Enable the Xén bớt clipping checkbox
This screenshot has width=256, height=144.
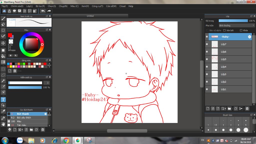click(x=224, y=31)
